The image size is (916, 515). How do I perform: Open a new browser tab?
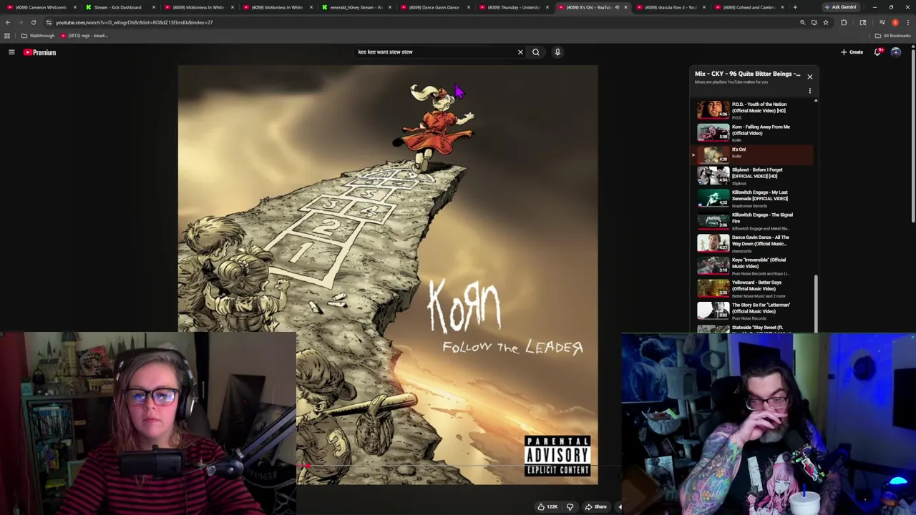[794, 7]
